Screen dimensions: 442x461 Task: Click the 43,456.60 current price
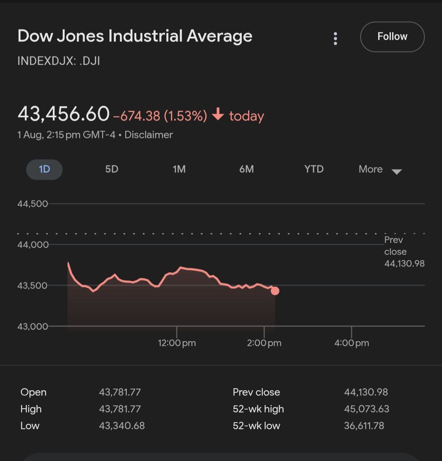[63, 114]
